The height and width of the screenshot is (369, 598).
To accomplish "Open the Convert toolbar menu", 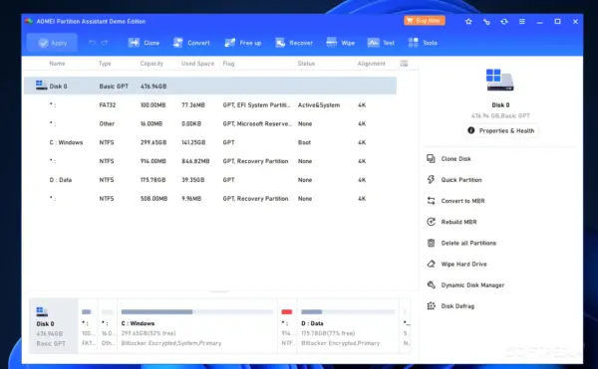I will pyautogui.click(x=191, y=43).
